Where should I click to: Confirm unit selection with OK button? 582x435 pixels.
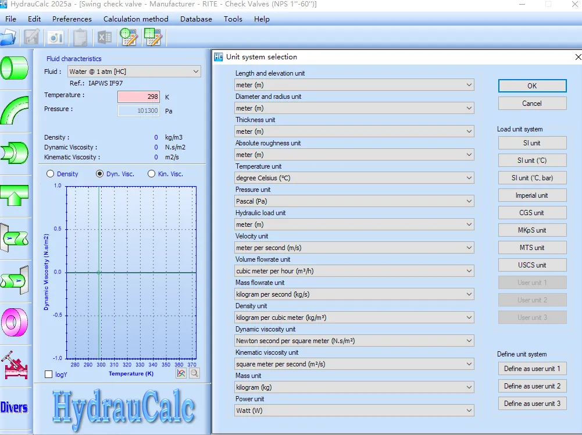532,85
